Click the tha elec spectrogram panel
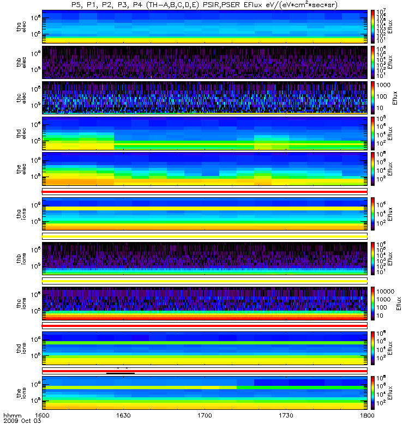 tap(205, 27)
